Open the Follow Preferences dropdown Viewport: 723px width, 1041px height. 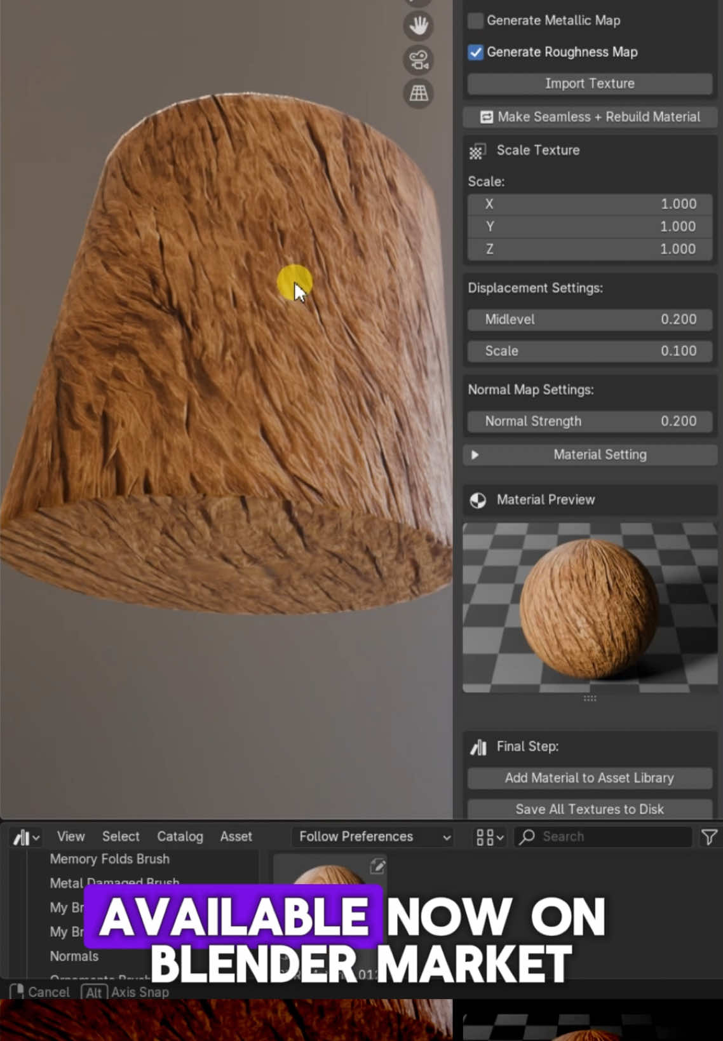(374, 837)
